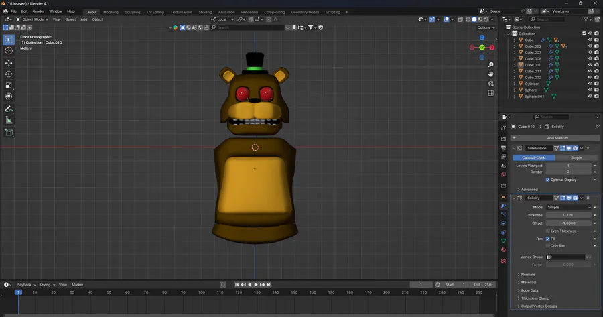Open the Physics properties tab
Image resolution: width=603 pixels, height=317 pixels.
click(503, 224)
